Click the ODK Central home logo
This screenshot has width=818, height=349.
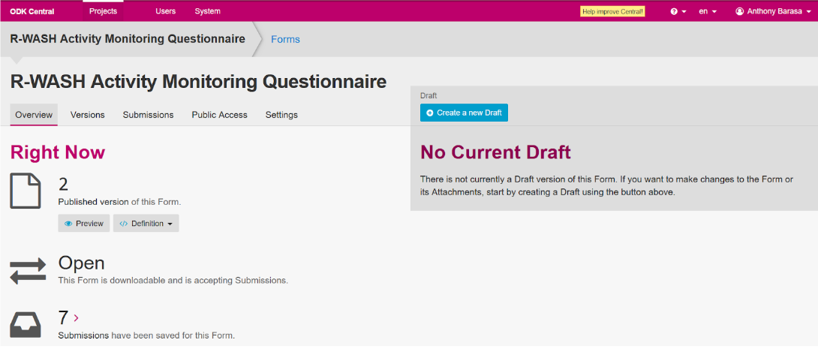coord(32,11)
